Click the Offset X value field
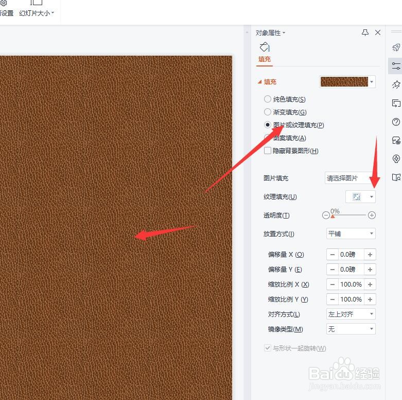This screenshot has width=402, height=400. pyautogui.click(x=351, y=255)
